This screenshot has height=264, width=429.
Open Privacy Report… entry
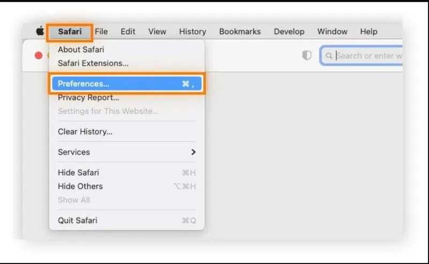click(127, 97)
